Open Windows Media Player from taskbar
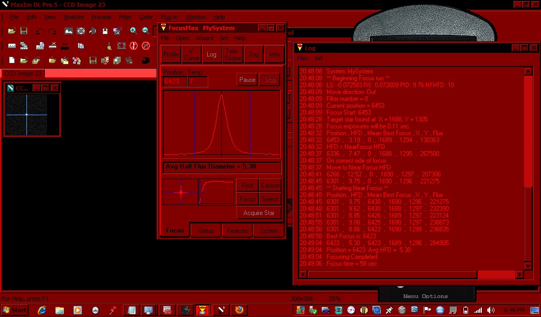The width and height of the screenshot is (541, 317). click(x=78, y=310)
